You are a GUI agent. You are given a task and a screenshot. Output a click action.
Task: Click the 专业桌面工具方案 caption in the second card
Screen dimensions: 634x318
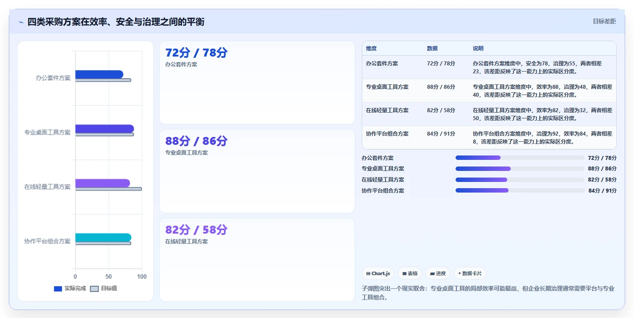186,153
